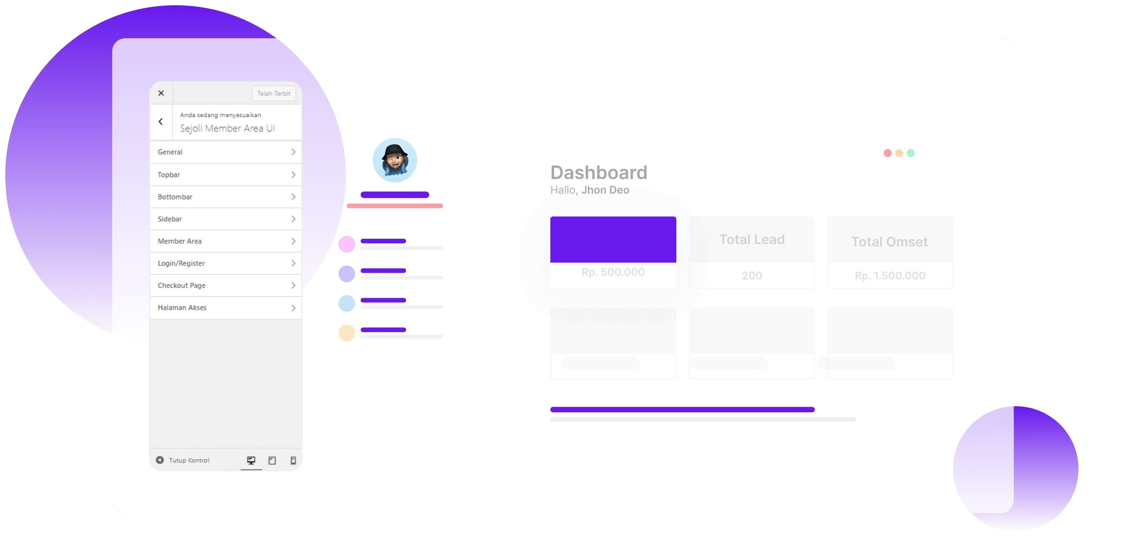Image resolution: width=1126 pixels, height=550 pixels.
Task: Click the Tutup Kontrol close icon
Action: [x=159, y=460]
